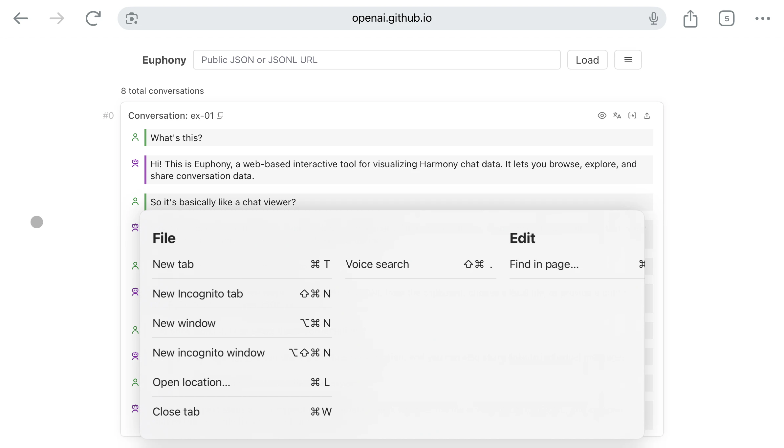Open the Euphony hamburger options menu

628,60
